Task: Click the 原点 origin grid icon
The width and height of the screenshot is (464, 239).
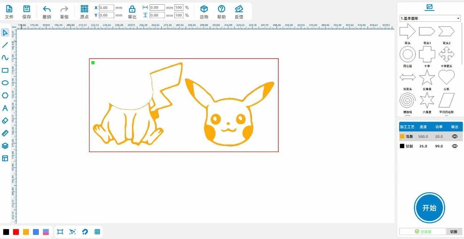Action: tap(84, 12)
